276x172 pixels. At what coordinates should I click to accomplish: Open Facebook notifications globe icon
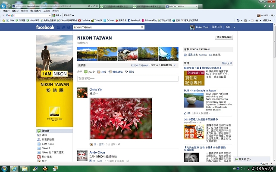[69, 28]
